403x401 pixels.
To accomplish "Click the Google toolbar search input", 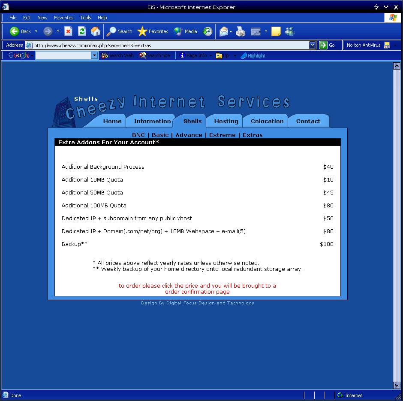I will pos(63,55).
